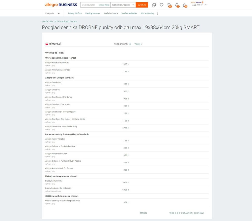The image size is (252, 221).
Task: Select row 'Allegro One Punkt'
Action: [127, 84]
